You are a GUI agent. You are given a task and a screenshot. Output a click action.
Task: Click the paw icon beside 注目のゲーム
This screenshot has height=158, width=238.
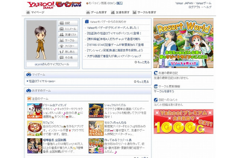(29, 99)
